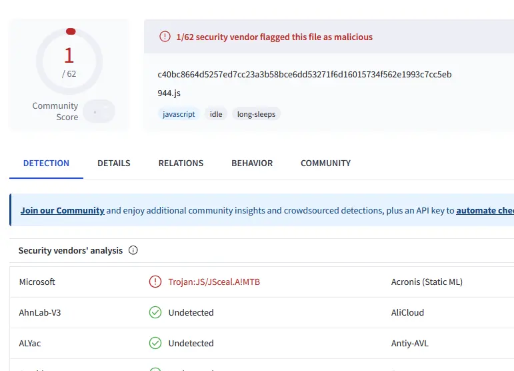Click the Join our Community link
Image resolution: width=514 pixels, height=371 pixels.
click(x=62, y=210)
